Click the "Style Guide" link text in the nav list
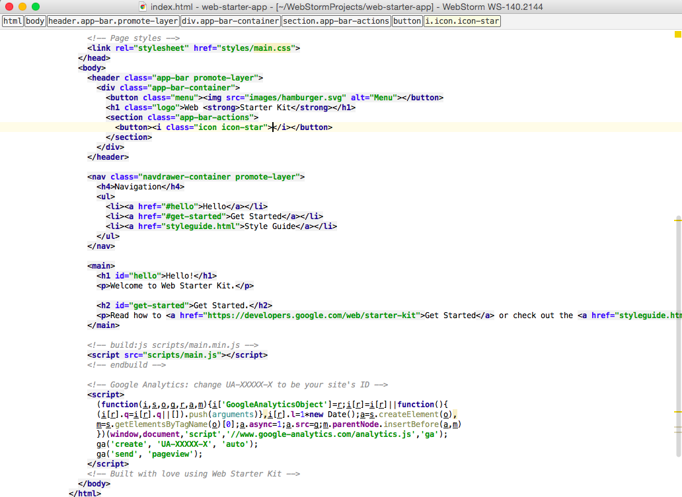This screenshot has width=682, height=497. click(270, 226)
